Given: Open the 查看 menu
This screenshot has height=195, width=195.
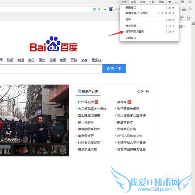Looking at the screenshot, I should [x=133, y=2].
